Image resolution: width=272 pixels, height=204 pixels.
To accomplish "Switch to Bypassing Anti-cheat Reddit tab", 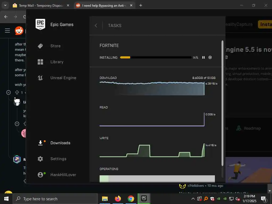I will click(104, 6).
